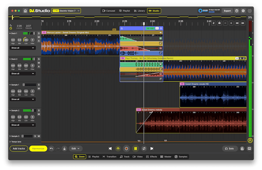Click the automix circle A icon
Viewport: 262px width, 170px height.
point(250,140)
